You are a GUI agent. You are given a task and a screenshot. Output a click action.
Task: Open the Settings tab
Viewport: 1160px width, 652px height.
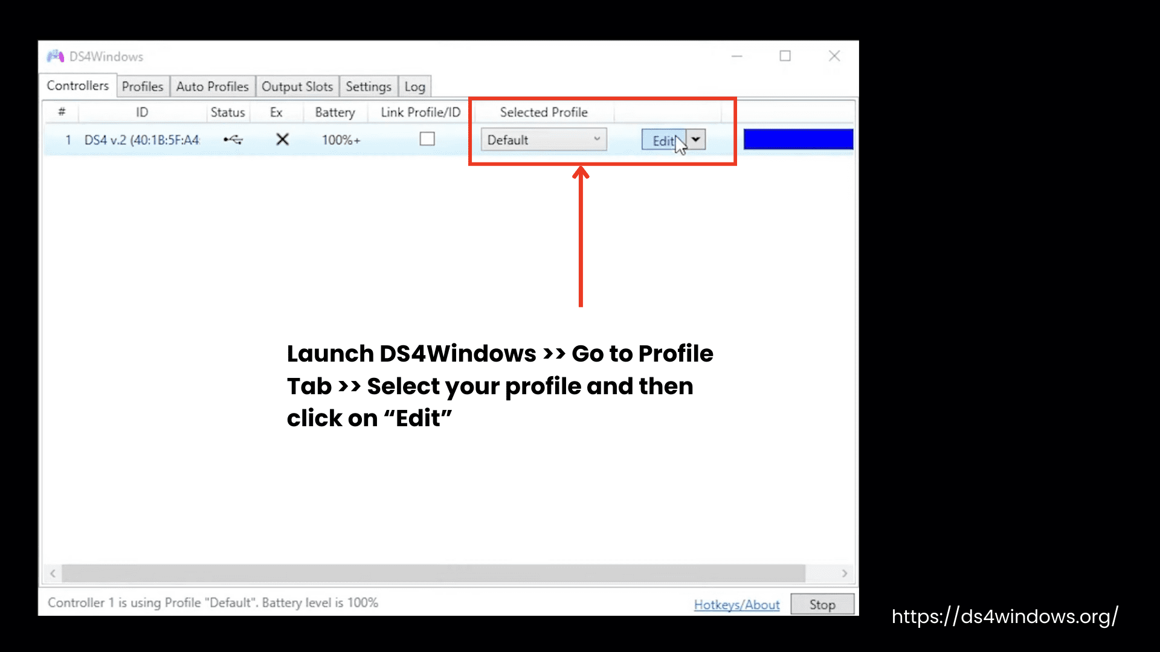pos(369,86)
